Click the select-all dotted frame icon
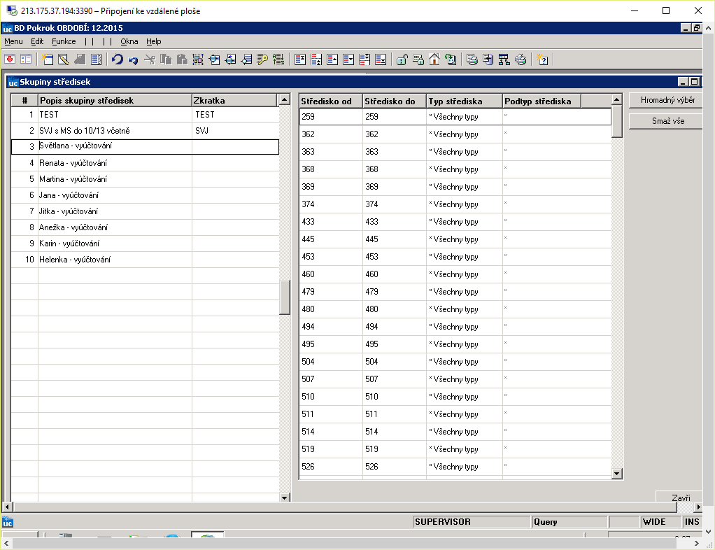This screenshot has width=715, height=550. pos(198,59)
